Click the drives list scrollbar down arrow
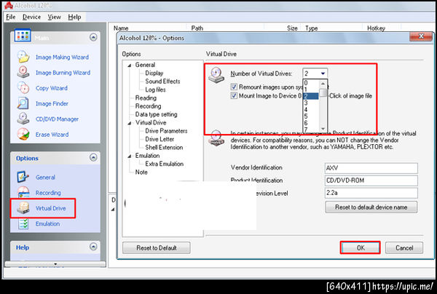437x294 pixels. pos(323,129)
